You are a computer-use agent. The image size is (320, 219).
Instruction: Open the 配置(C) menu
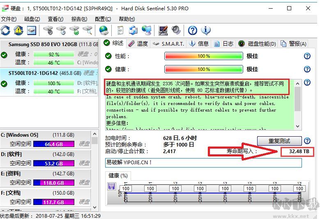(103, 19)
